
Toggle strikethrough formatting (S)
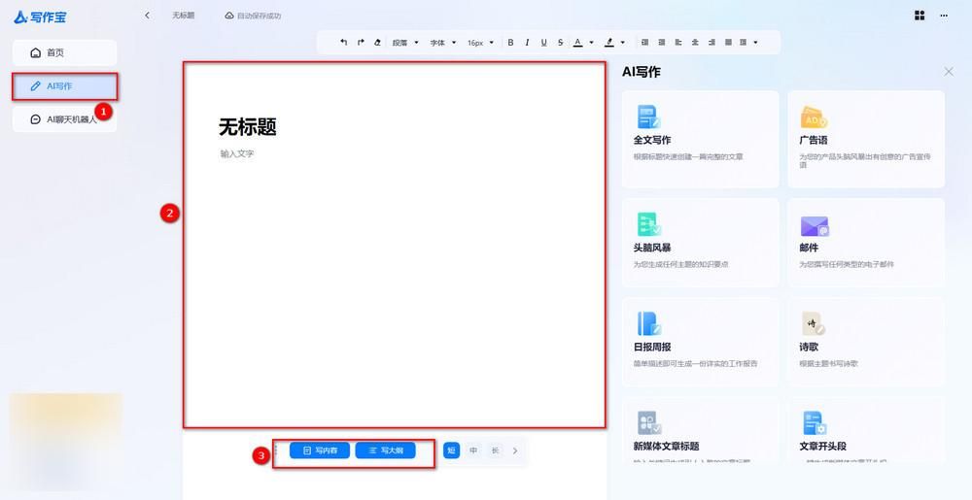click(561, 42)
